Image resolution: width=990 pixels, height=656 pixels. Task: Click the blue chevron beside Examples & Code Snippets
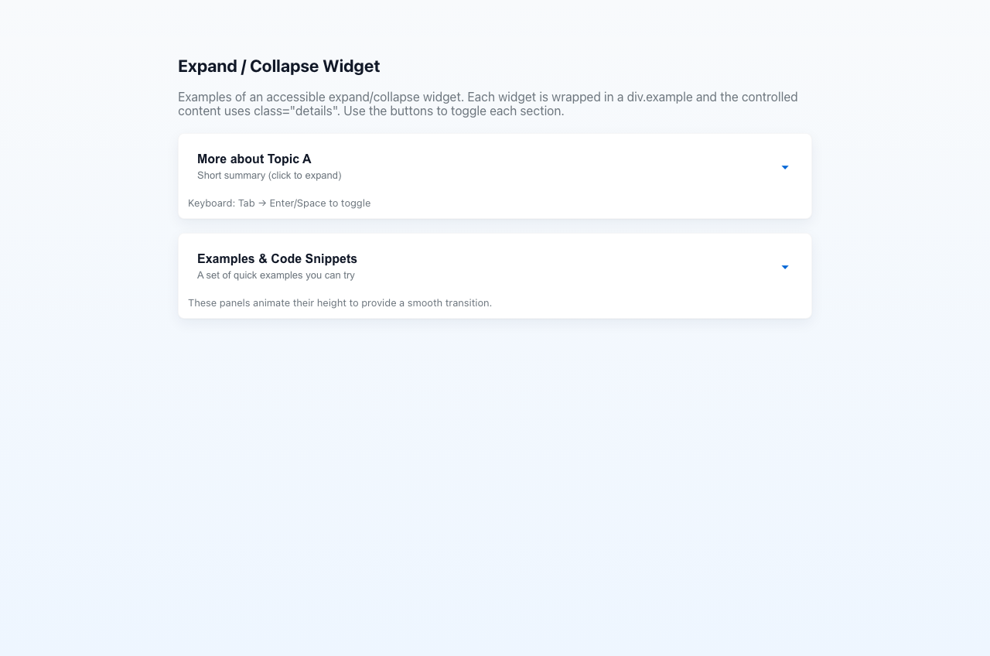[x=784, y=267]
